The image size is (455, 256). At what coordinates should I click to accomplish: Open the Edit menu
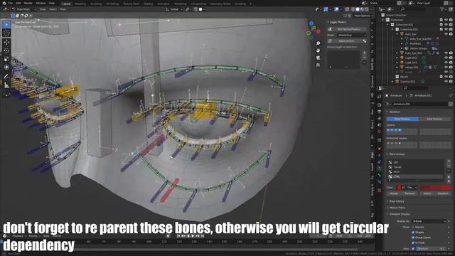pos(18,3)
